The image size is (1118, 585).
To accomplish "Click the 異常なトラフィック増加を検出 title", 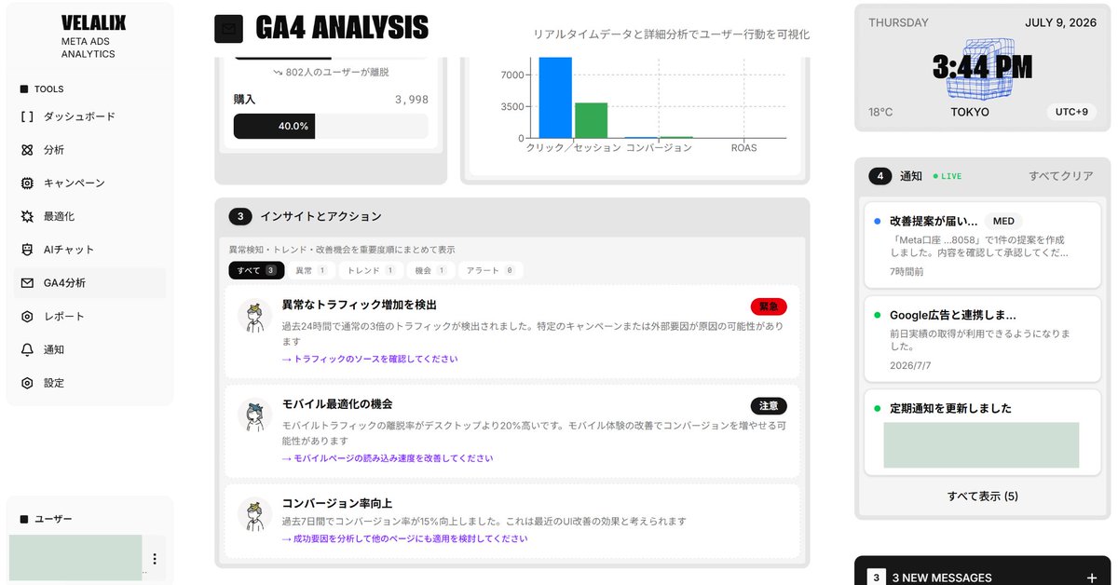I will [x=360, y=305].
